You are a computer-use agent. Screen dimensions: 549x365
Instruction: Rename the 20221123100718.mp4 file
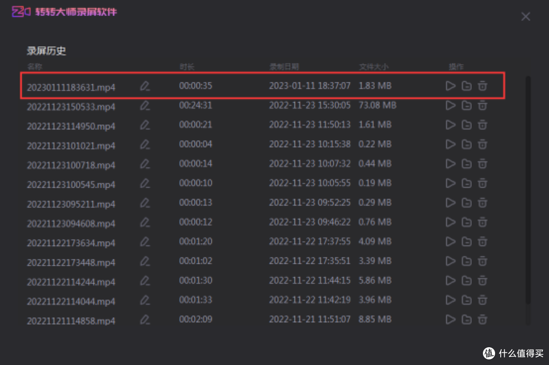(145, 164)
